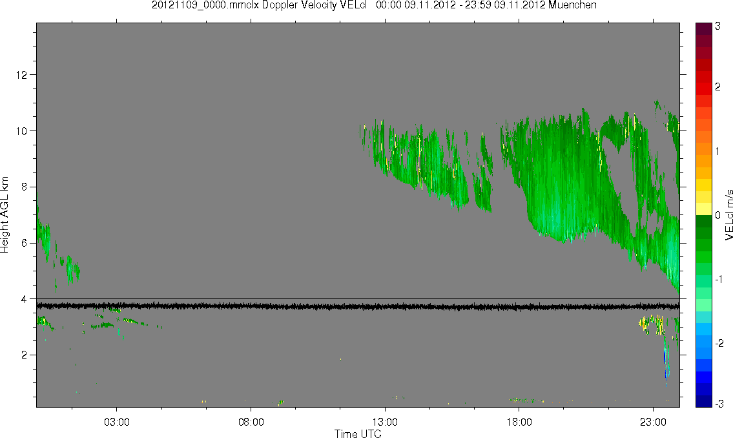Viewport: 733px width, 438px height.
Task: Click the "13:00" time tick label
Action: coord(385,422)
